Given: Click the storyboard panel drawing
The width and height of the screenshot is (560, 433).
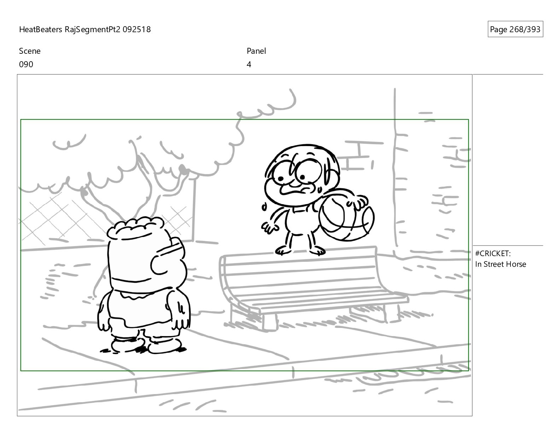Looking at the screenshot, I should (x=245, y=245).
